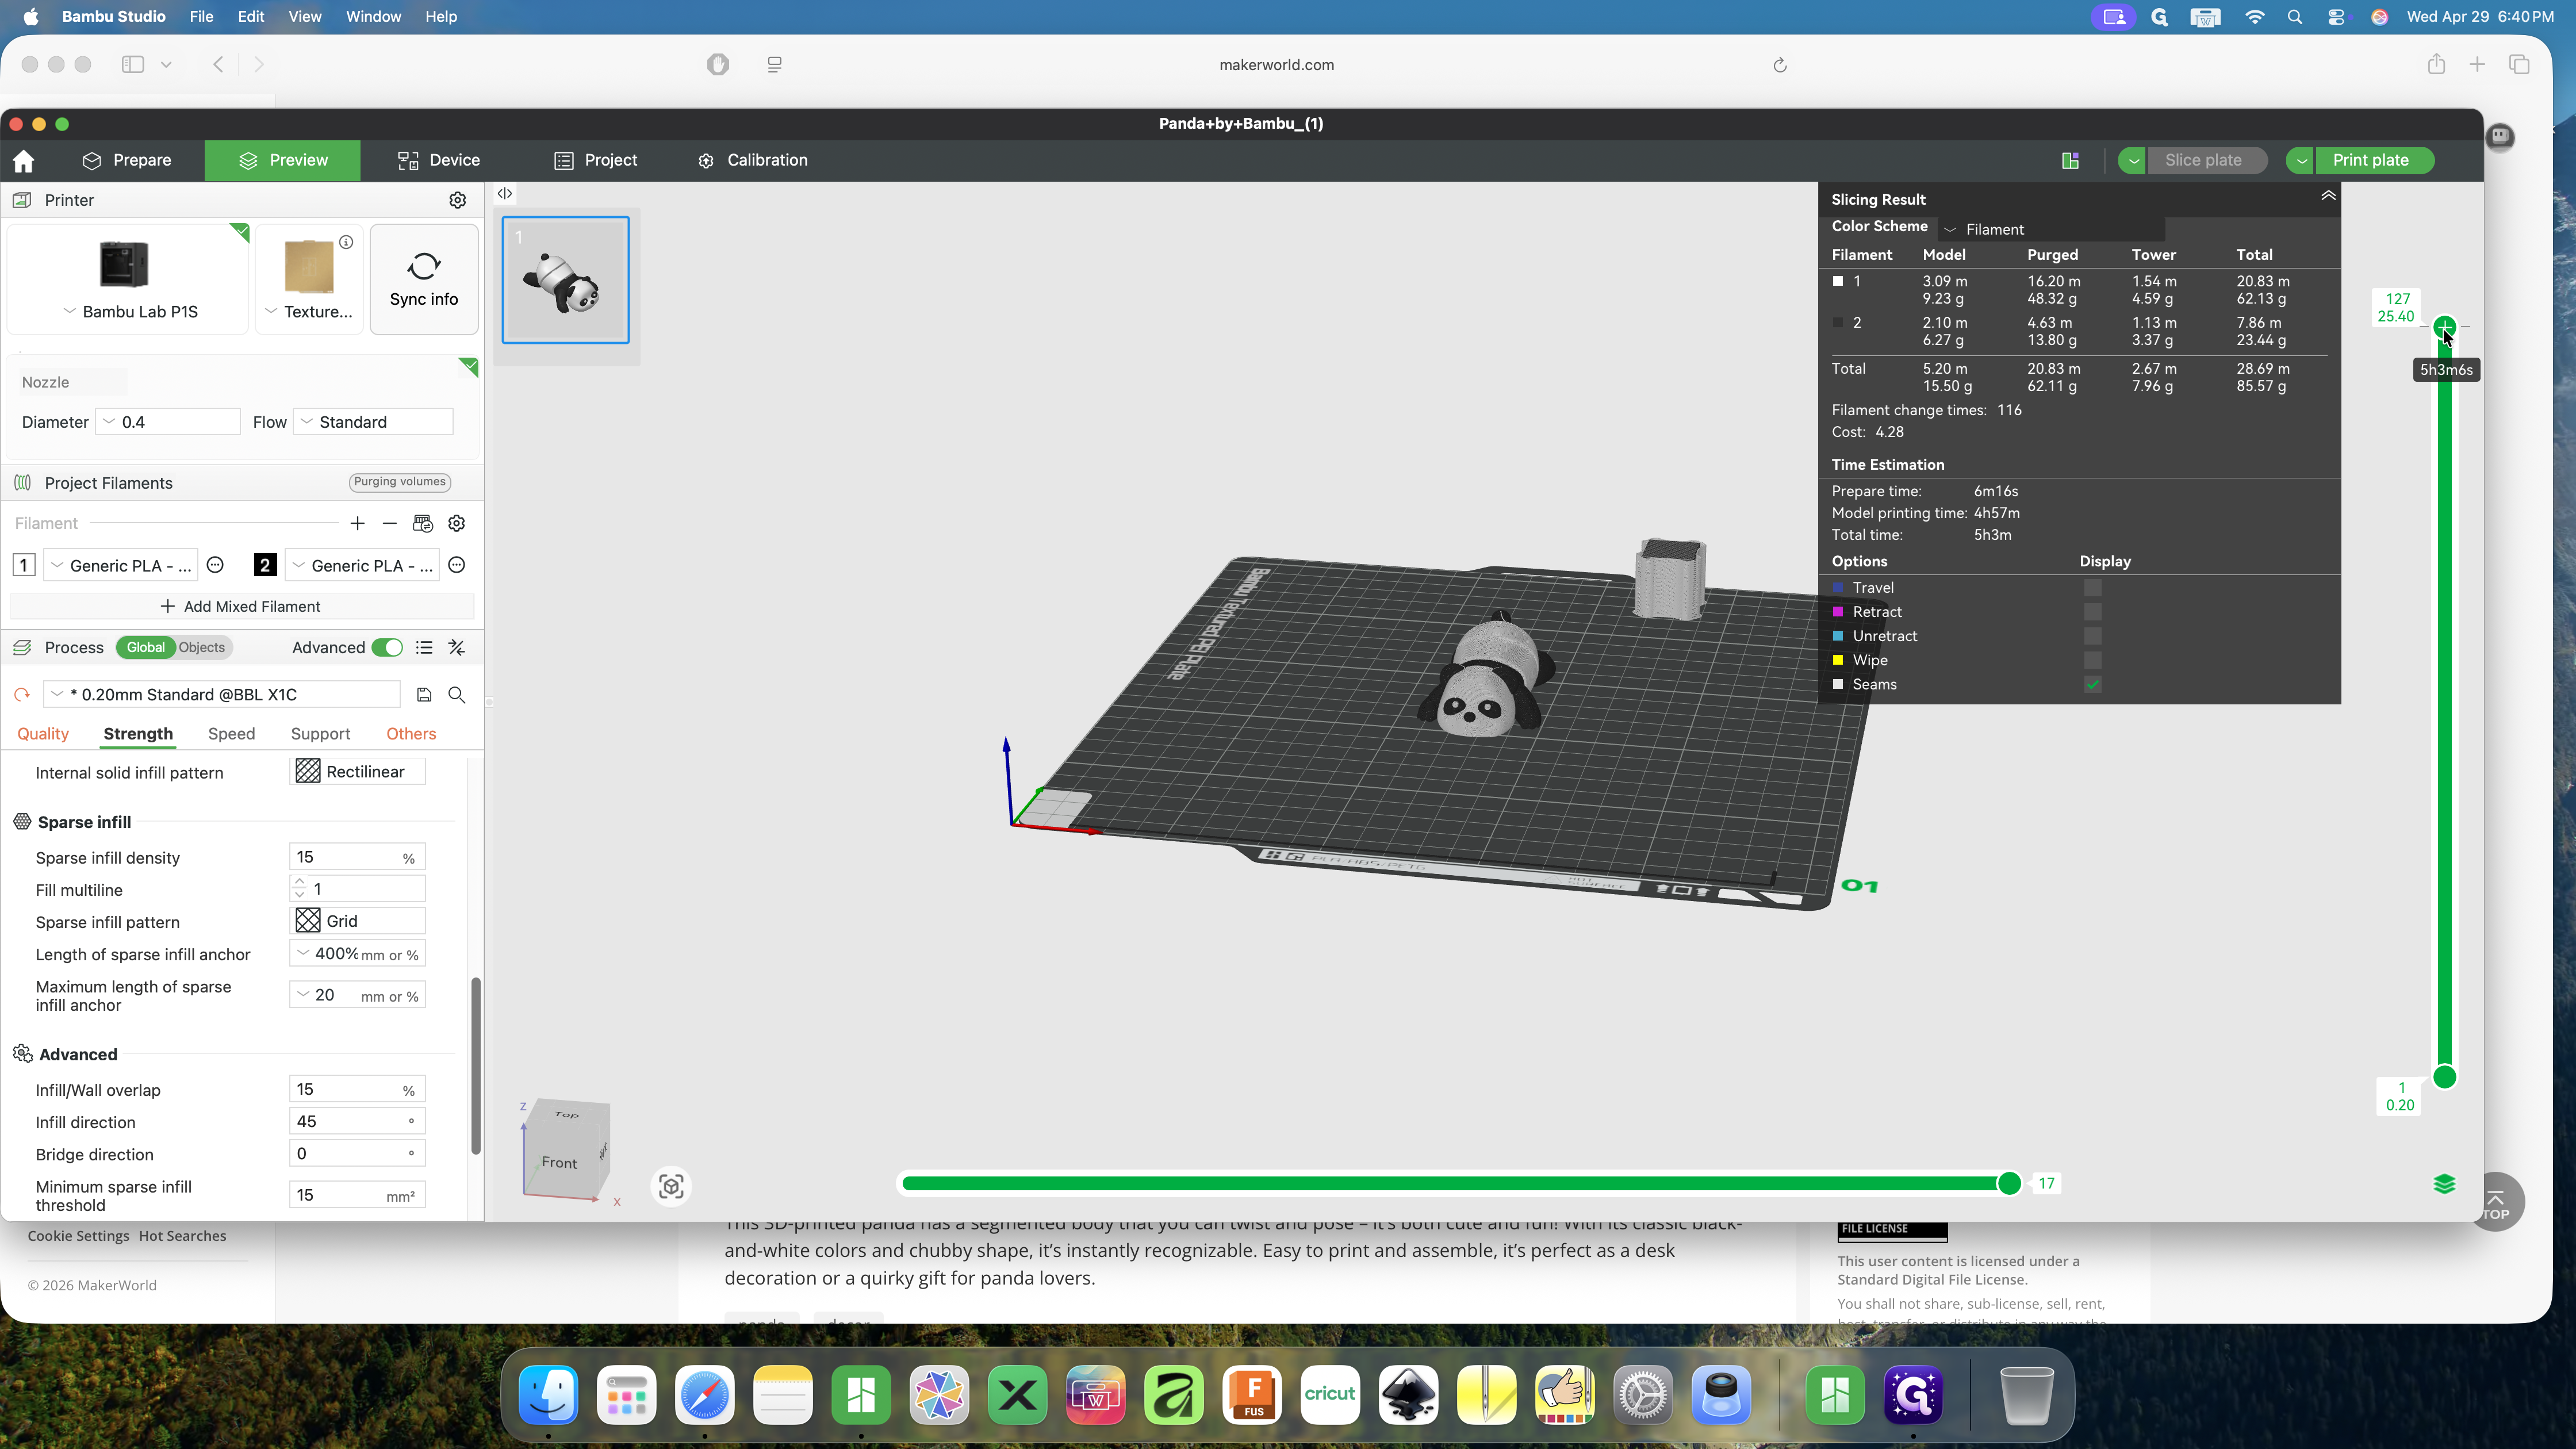Open System Settings from the dock
The image size is (2576, 1449).
point(1643,1395)
